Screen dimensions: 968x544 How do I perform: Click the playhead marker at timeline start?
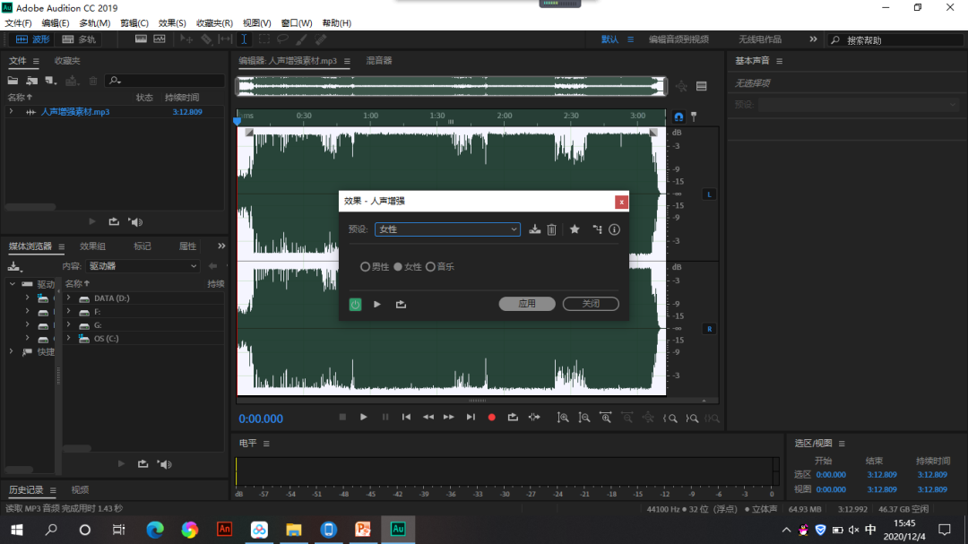click(237, 120)
